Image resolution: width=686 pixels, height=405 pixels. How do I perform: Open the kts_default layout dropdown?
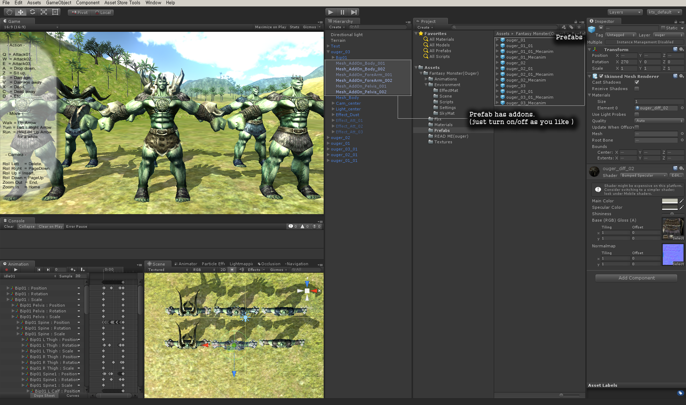665,12
